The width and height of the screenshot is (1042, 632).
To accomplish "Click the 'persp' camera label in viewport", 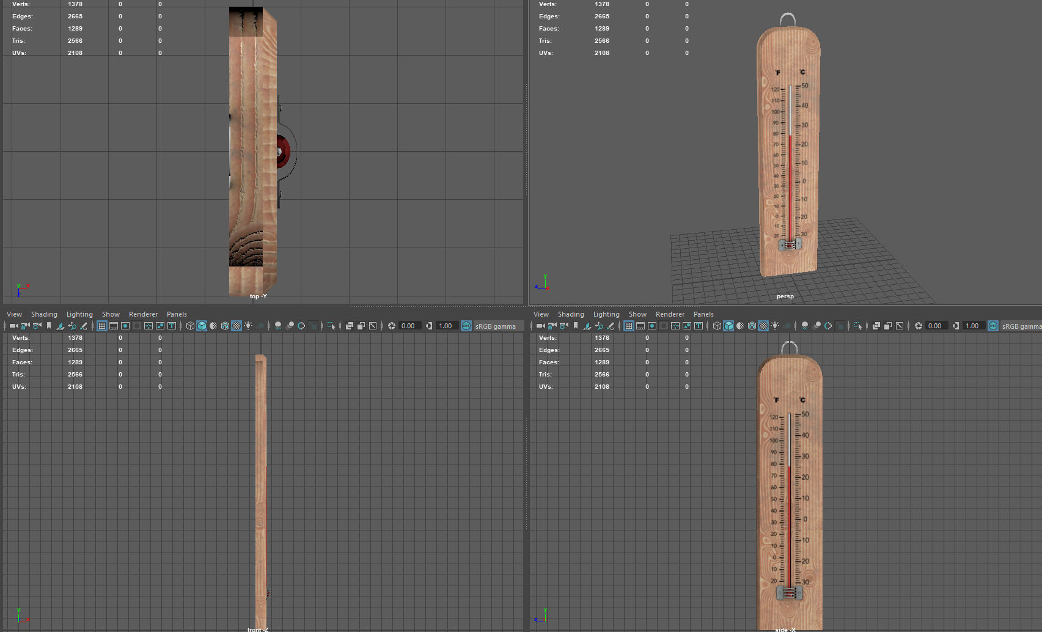I will pos(785,296).
